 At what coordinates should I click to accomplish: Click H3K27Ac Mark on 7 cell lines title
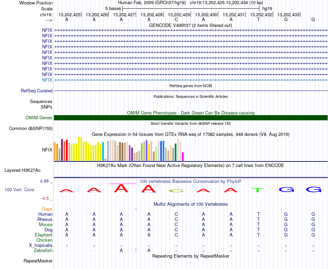pyautogui.click(x=191, y=166)
